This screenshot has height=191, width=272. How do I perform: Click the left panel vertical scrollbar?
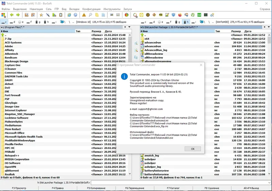tap(130, 104)
